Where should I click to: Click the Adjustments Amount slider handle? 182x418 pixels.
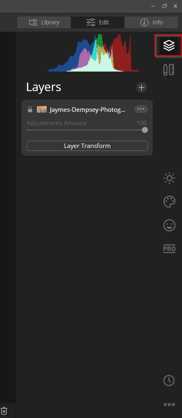point(145,130)
